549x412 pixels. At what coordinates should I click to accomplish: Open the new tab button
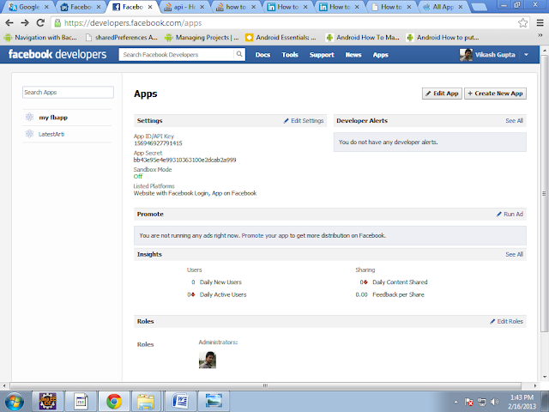[x=479, y=7]
